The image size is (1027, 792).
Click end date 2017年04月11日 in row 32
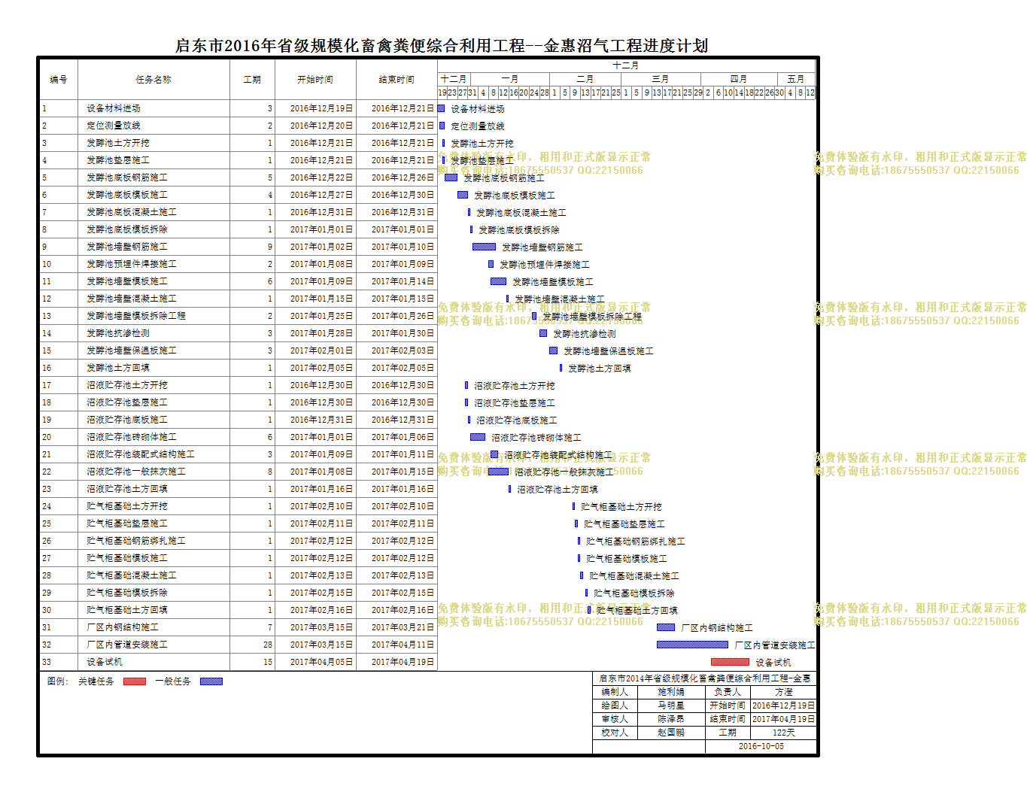403,645
